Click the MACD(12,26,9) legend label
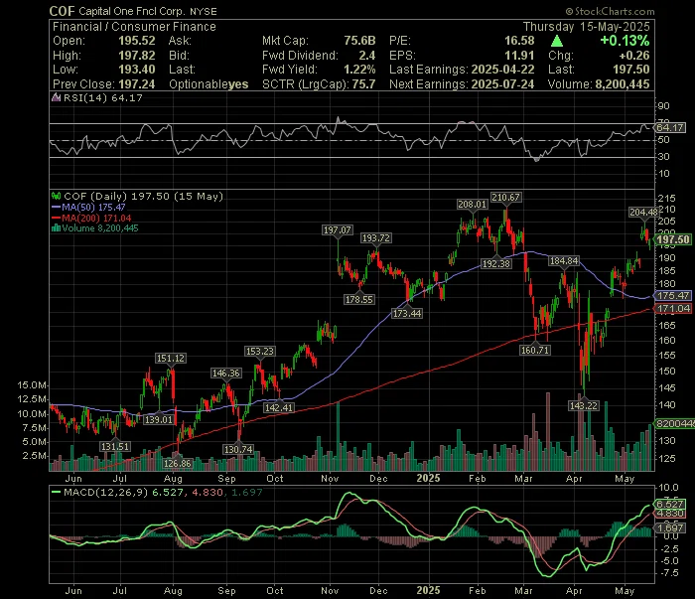 point(105,492)
